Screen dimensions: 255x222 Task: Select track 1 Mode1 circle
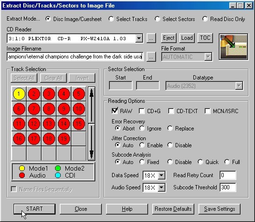click(19, 94)
